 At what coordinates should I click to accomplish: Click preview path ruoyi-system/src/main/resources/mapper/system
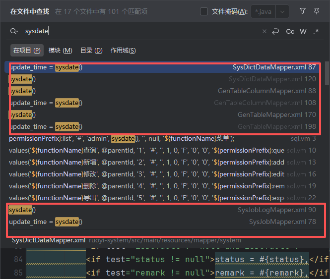pos(165,240)
